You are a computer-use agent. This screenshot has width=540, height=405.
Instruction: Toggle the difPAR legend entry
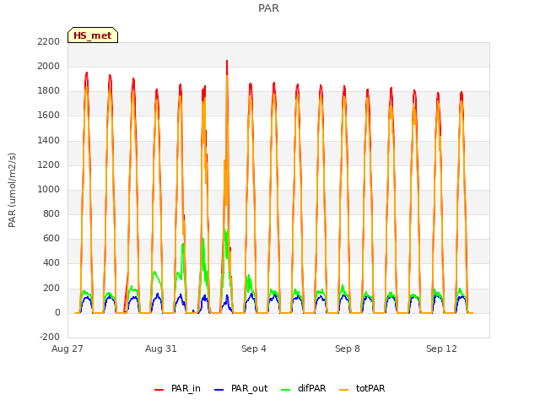303,388
